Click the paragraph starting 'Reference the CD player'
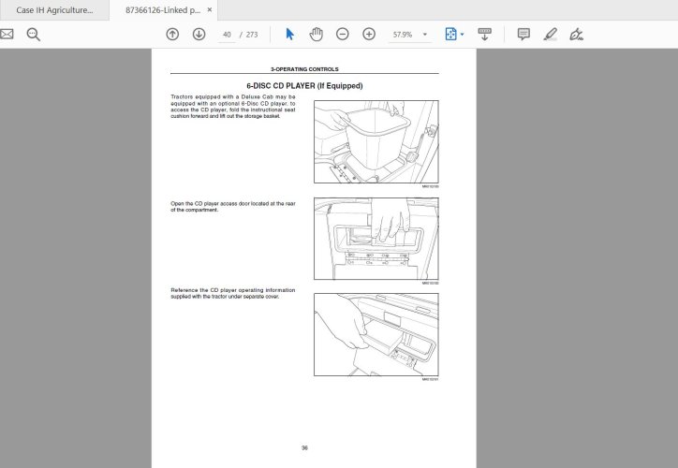The width and height of the screenshot is (678, 468). pos(233,293)
